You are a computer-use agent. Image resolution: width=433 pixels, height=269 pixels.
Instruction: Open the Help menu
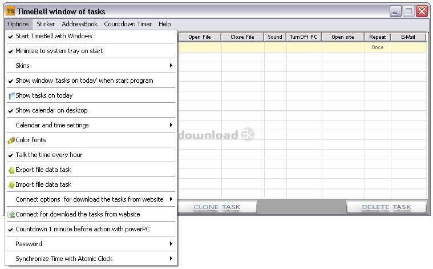[164, 24]
